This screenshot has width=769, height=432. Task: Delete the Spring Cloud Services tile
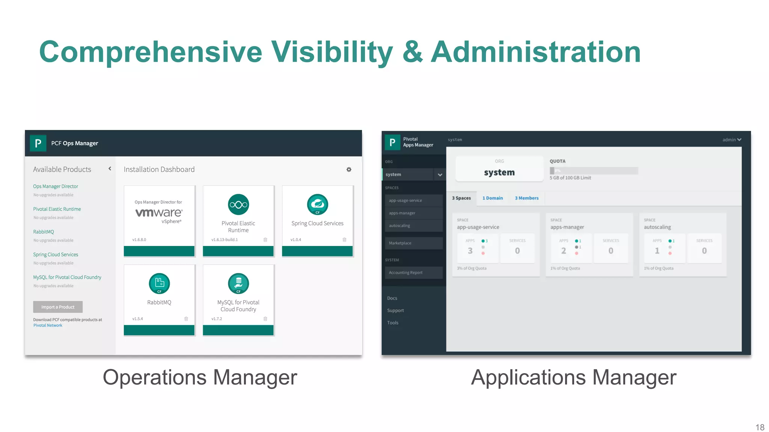tap(344, 240)
